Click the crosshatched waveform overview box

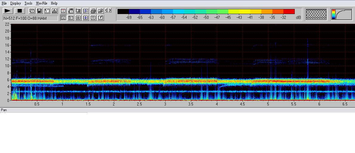[x=316, y=14]
